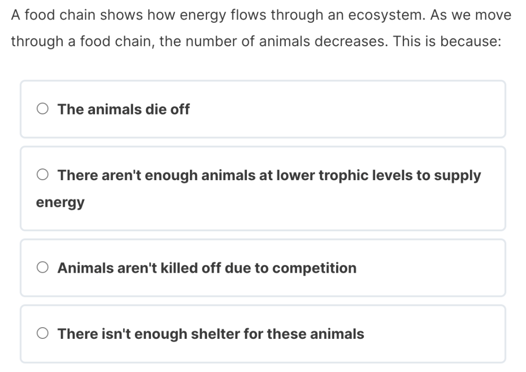Click the phrase 'This is because:' in the question
Image resolution: width=526 pixels, height=372 pixels.
click(x=447, y=41)
